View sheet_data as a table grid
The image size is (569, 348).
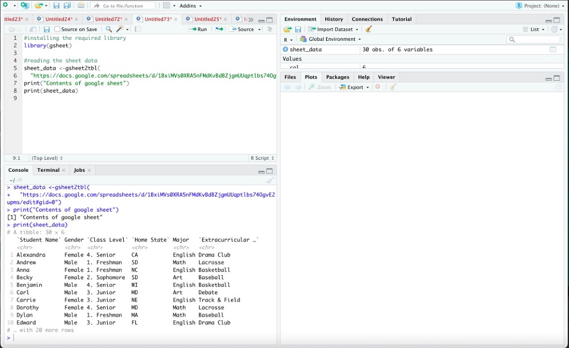[x=552, y=50]
